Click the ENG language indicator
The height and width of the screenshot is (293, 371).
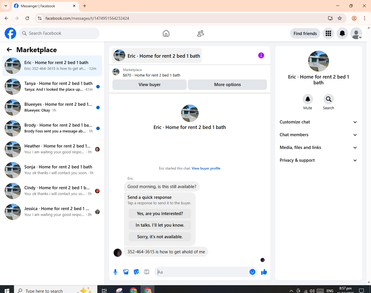pyautogui.click(x=330, y=291)
